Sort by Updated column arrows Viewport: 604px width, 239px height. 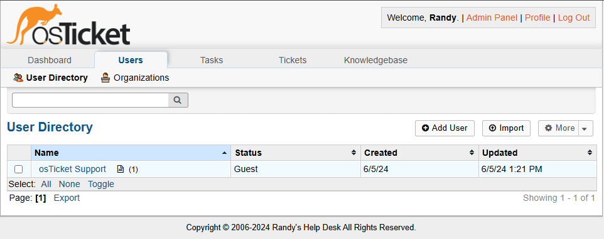(590, 153)
